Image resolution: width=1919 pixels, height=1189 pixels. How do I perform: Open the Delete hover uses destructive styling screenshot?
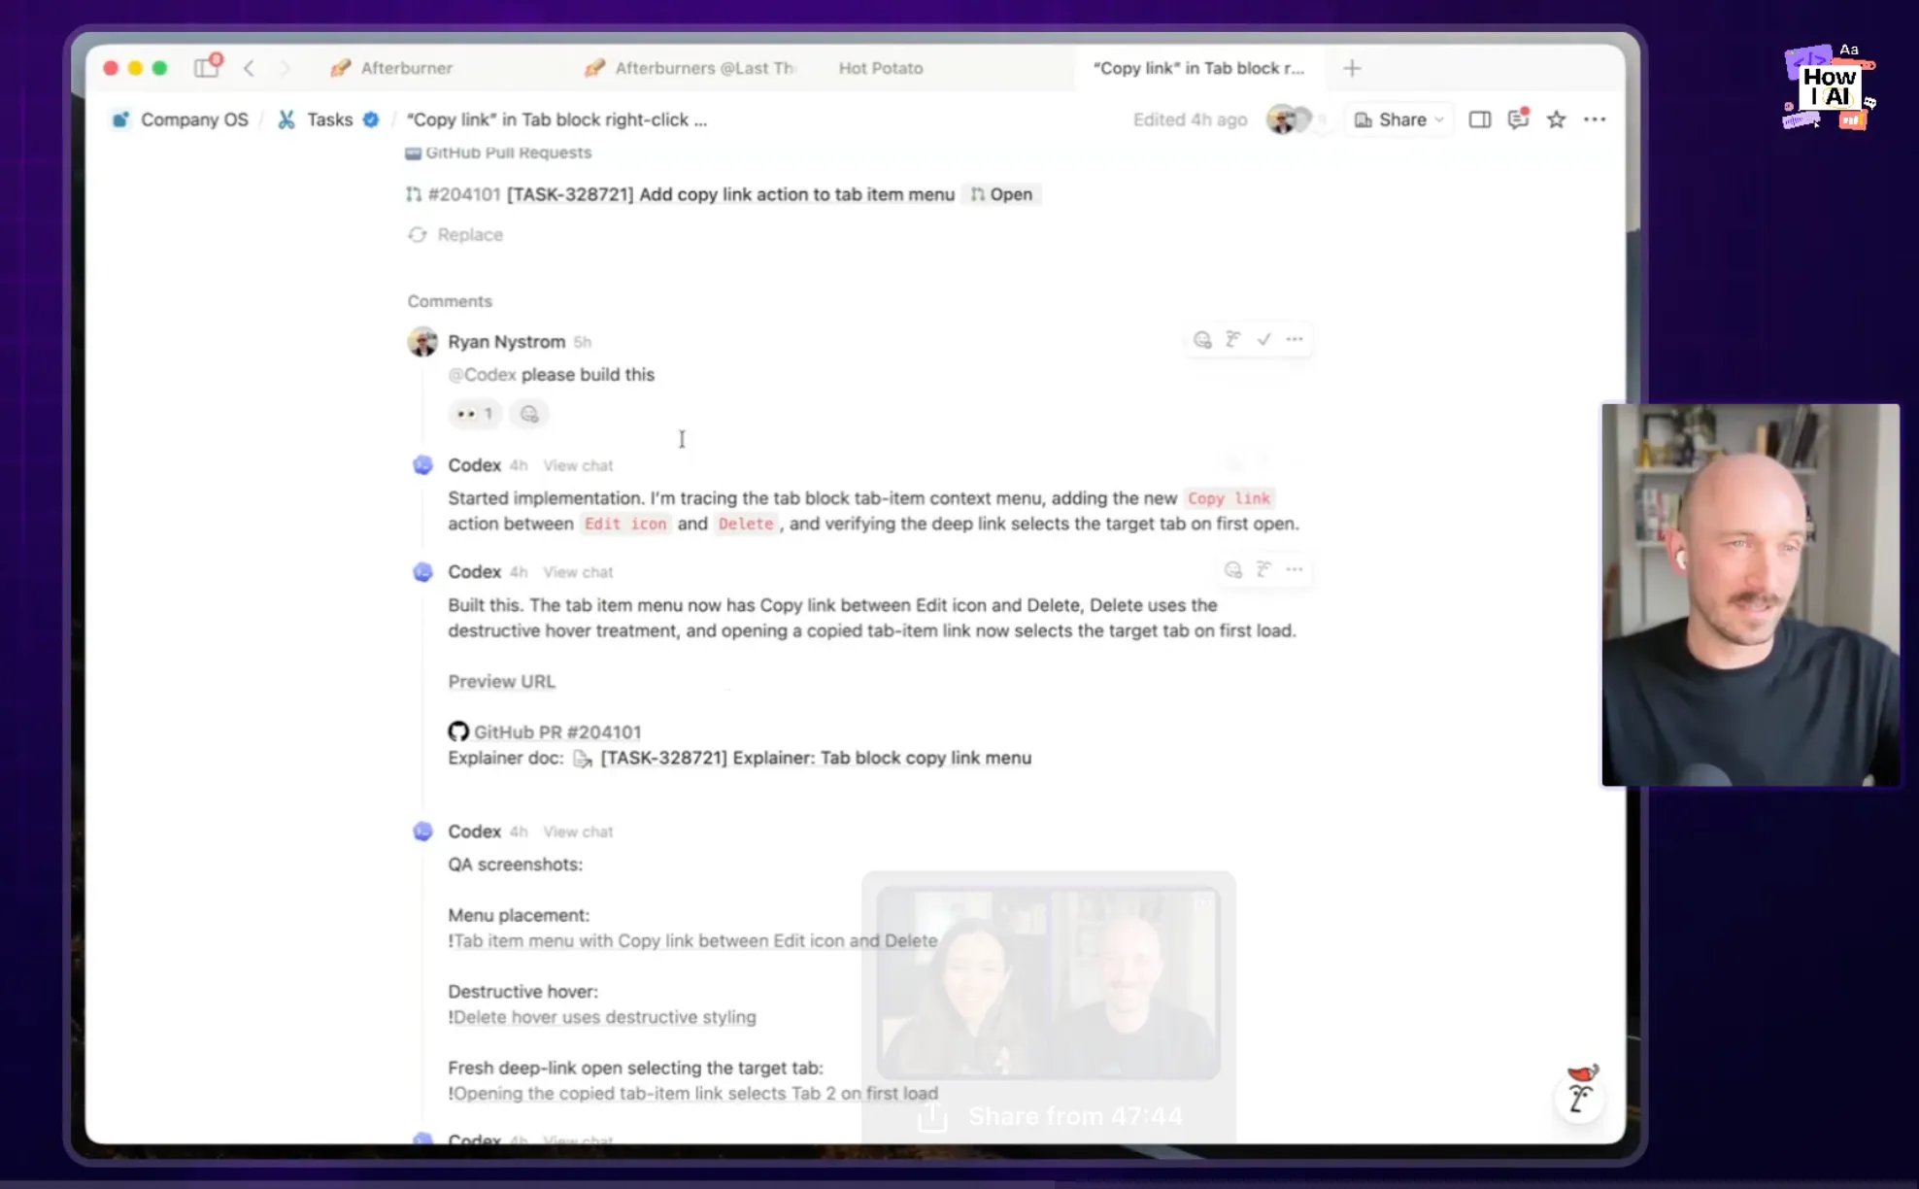click(x=602, y=1017)
